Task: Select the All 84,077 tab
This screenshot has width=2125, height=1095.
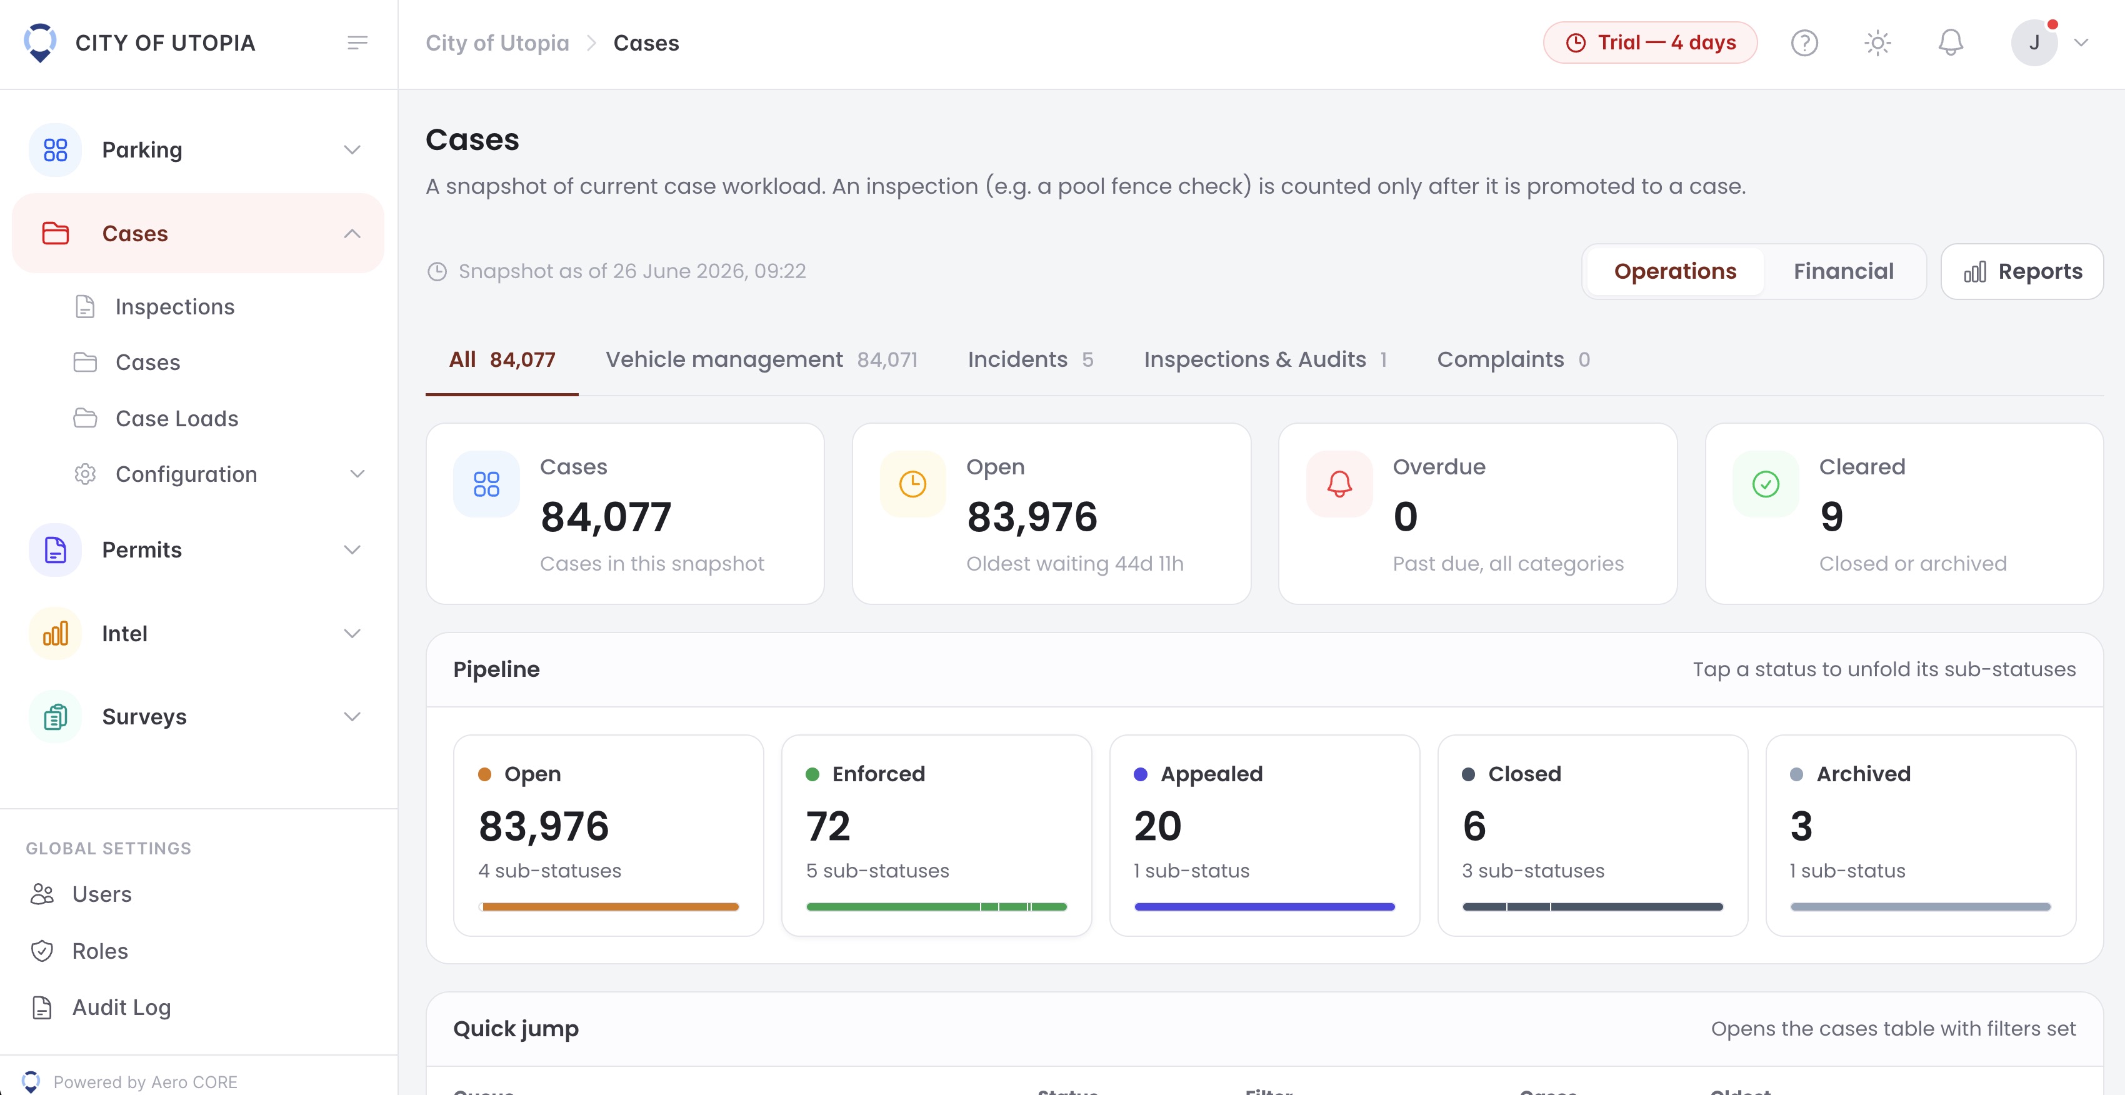Action: 501,360
